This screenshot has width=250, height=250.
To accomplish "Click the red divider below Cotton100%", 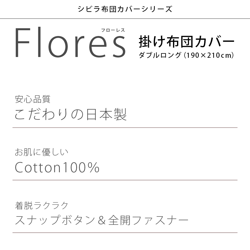I will coord(125,180).
